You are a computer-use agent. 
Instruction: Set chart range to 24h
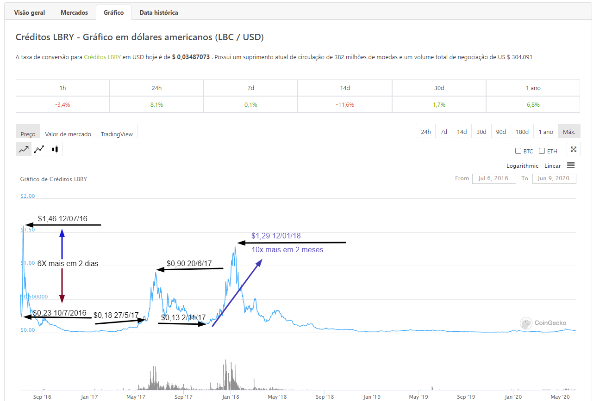tap(426, 132)
